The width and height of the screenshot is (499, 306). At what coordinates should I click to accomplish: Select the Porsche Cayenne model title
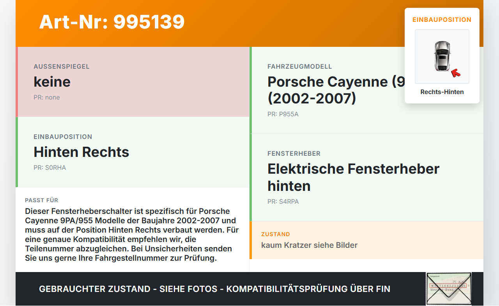336,90
